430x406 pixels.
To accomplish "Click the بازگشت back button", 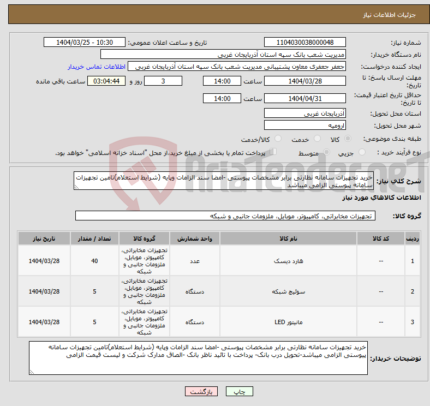I will (201, 392).
